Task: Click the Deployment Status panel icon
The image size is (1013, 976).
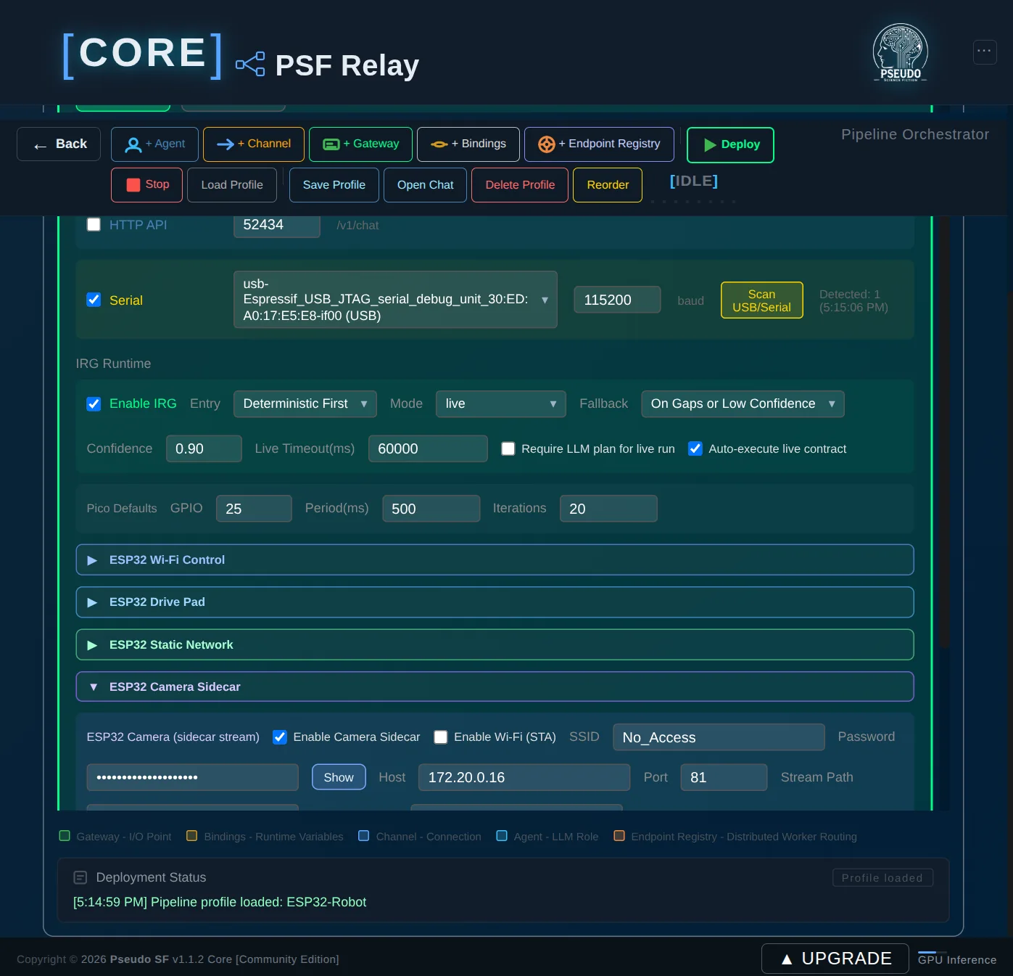Action: [80, 878]
